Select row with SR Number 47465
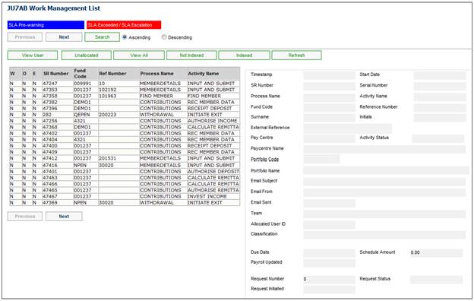Screen dimensions: 474x301 coord(125,190)
